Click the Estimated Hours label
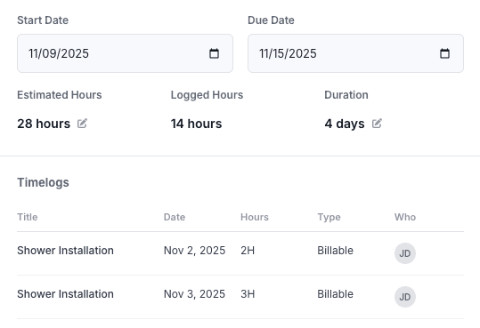 point(60,95)
